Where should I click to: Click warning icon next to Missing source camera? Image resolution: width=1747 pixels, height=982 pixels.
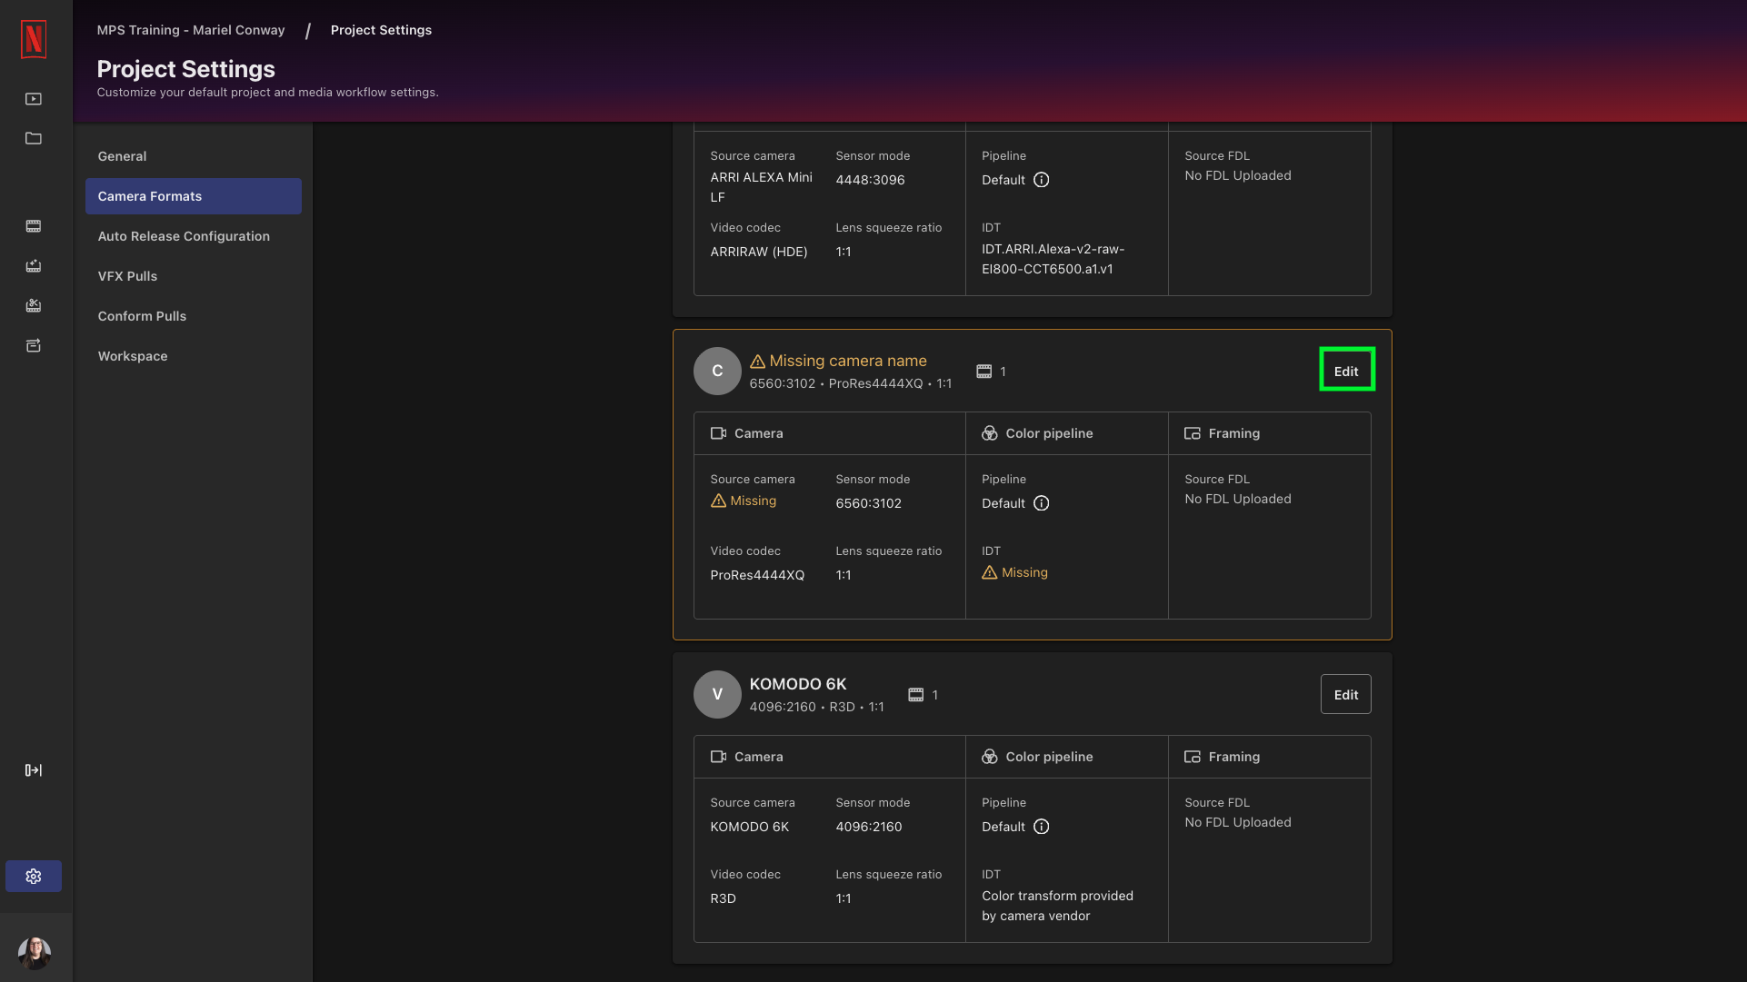[x=718, y=501]
